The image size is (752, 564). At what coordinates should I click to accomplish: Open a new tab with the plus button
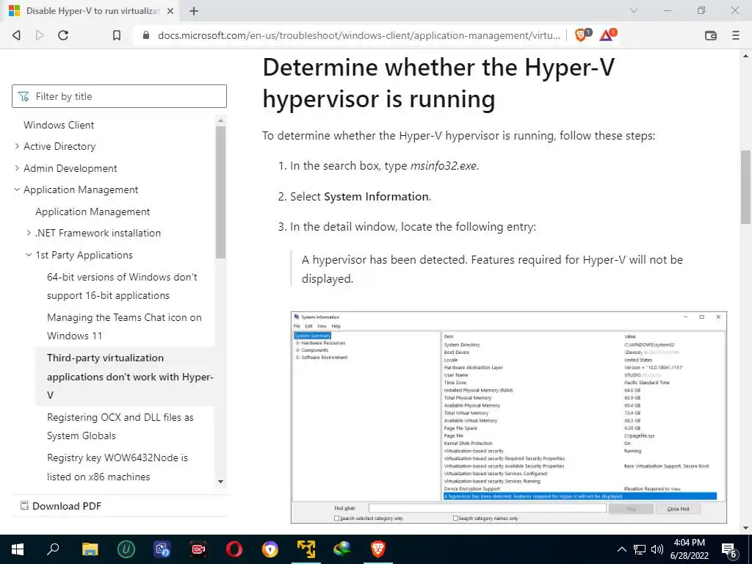[x=194, y=10]
